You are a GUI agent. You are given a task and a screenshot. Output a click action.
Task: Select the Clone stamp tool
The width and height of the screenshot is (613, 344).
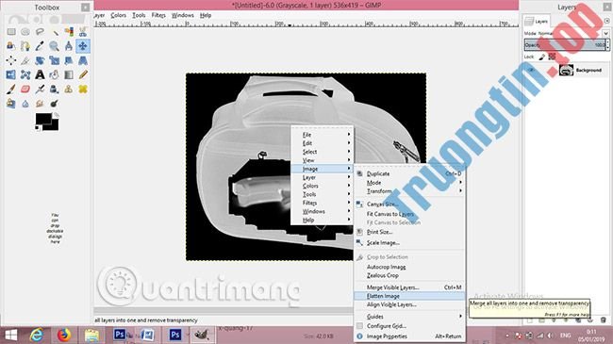click(69, 90)
